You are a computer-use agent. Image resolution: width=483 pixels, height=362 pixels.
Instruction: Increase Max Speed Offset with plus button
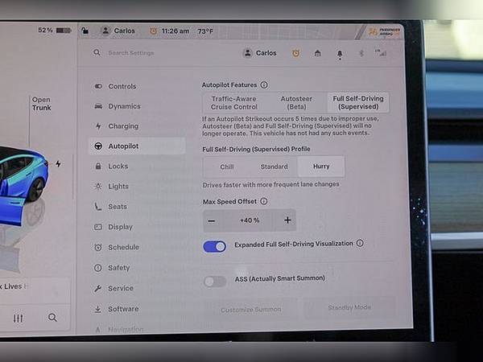287,220
